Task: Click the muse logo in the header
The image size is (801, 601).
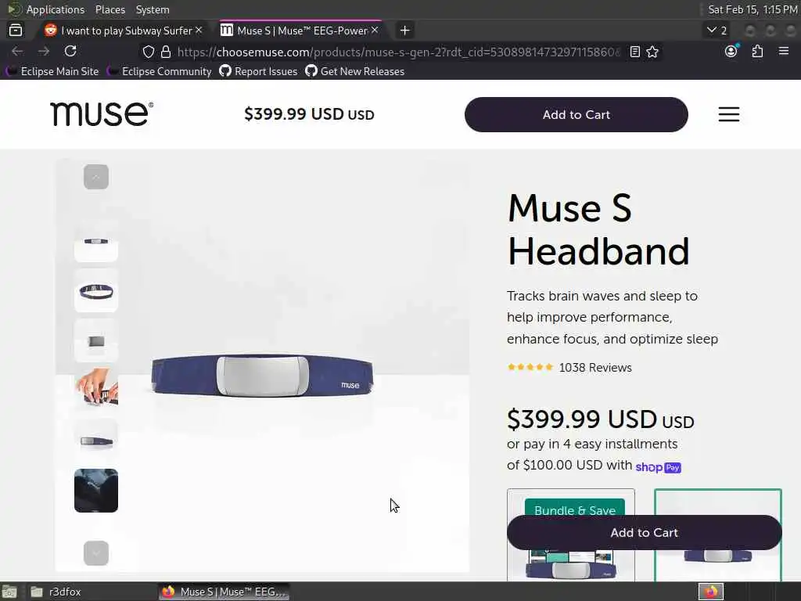Action: (101, 113)
